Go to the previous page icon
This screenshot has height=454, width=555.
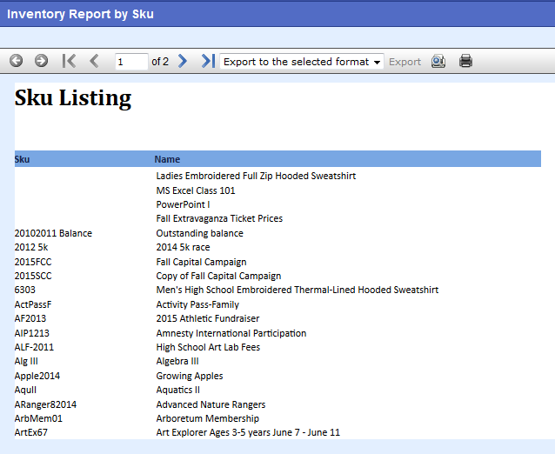pyautogui.click(x=94, y=61)
